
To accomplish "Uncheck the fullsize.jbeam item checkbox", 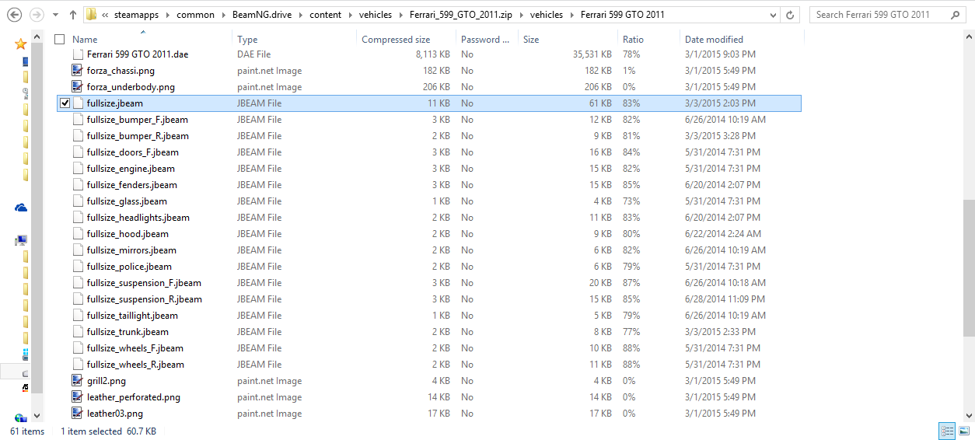I will coord(65,103).
